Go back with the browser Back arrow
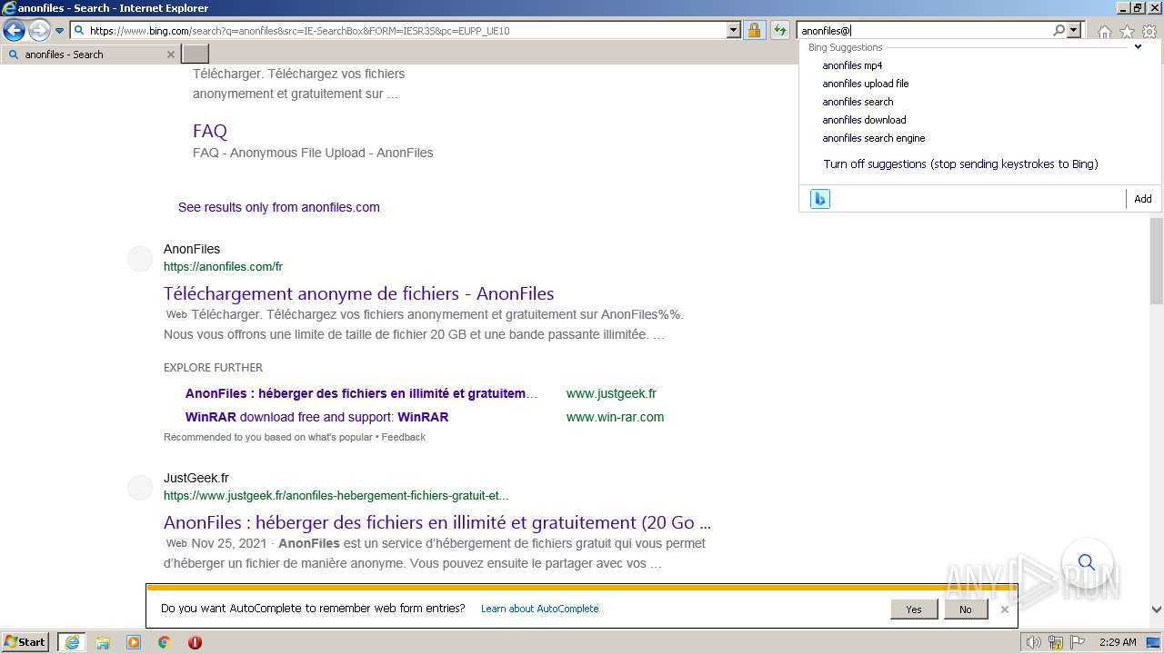The image size is (1164, 654). (x=14, y=30)
